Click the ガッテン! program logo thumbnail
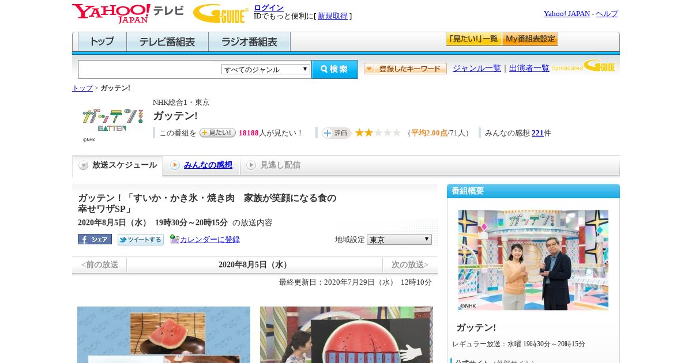Viewport: 692px width, 363px height. [x=112, y=120]
